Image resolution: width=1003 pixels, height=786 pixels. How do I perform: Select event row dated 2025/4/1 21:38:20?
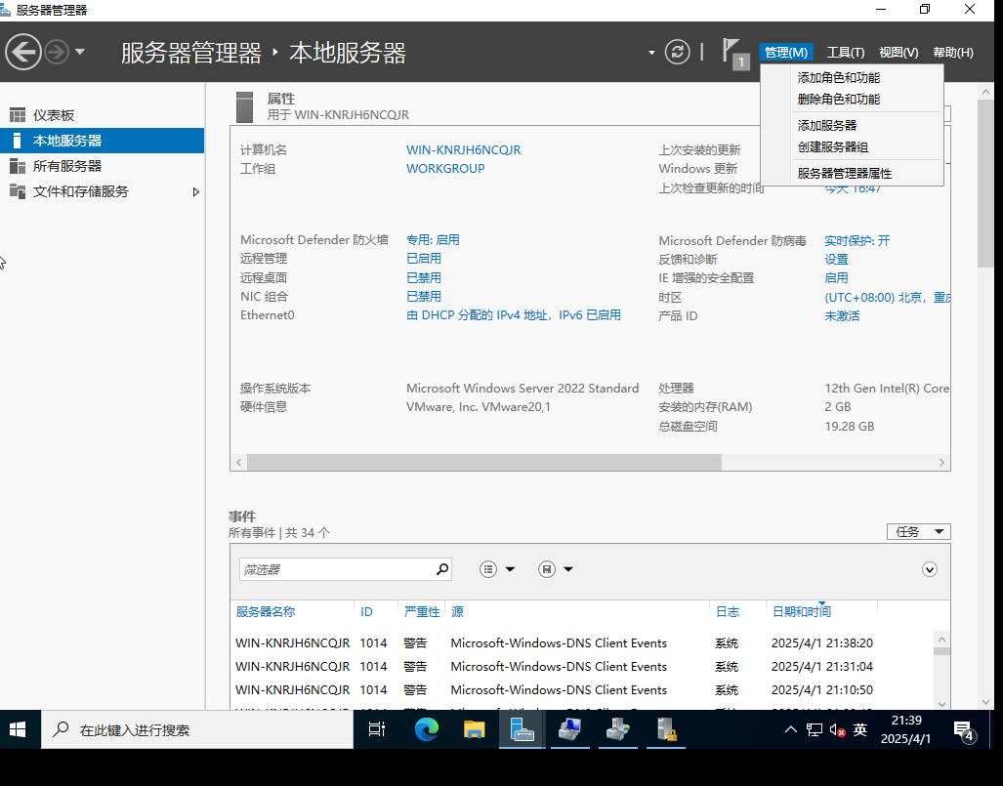(581, 642)
